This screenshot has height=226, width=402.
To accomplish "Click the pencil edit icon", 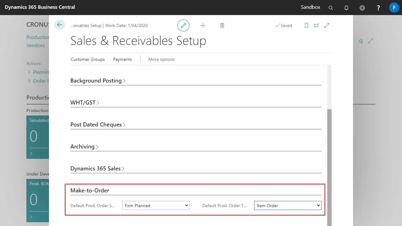I will coord(183,25).
